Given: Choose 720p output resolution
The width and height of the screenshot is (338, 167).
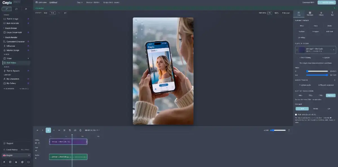Looking at the screenshot, I should (310, 96).
